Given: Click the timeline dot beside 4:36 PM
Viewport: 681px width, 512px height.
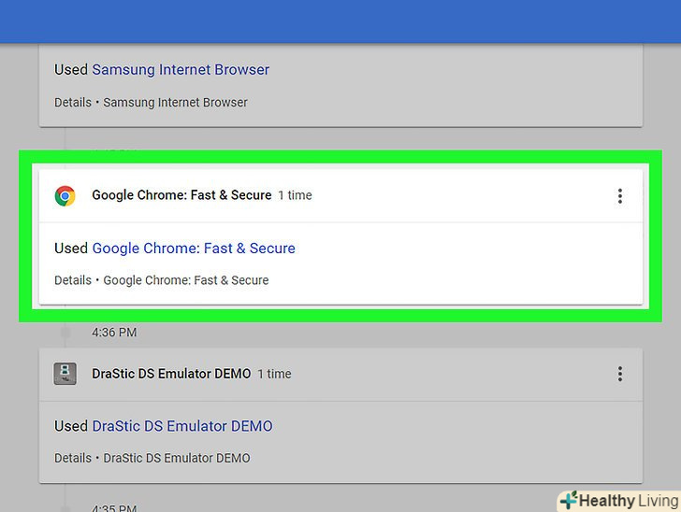Looking at the screenshot, I should click(65, 332).
